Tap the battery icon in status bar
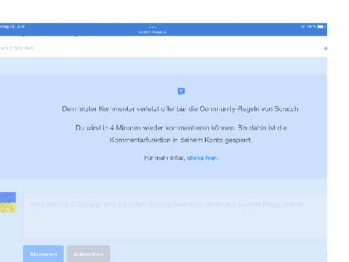This screenshot has height=262, width=349. (321, 27)
